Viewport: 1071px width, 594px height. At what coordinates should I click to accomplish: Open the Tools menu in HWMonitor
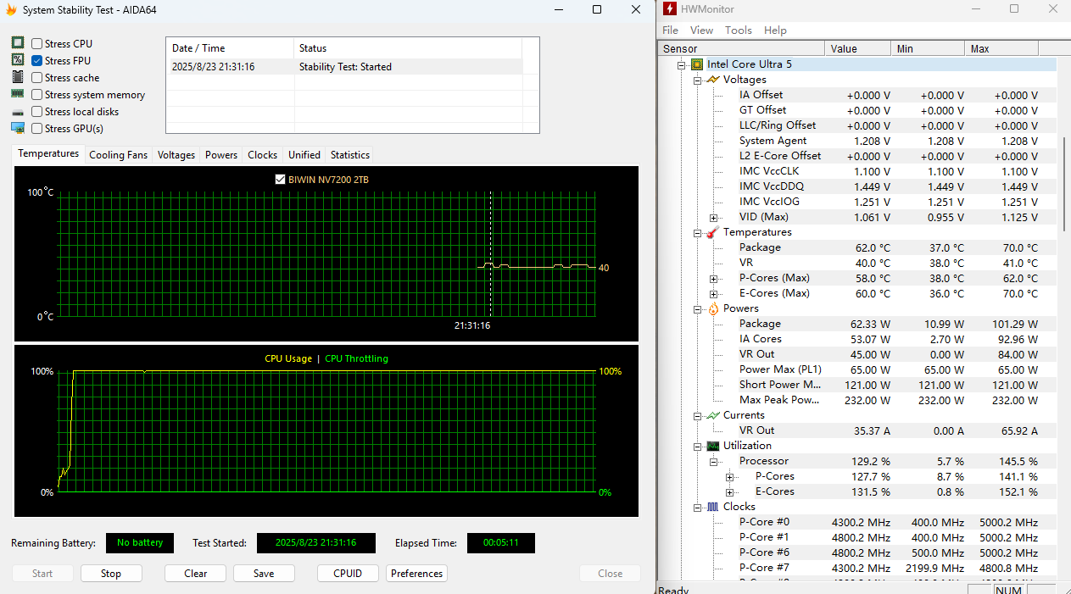coord(738,31)
